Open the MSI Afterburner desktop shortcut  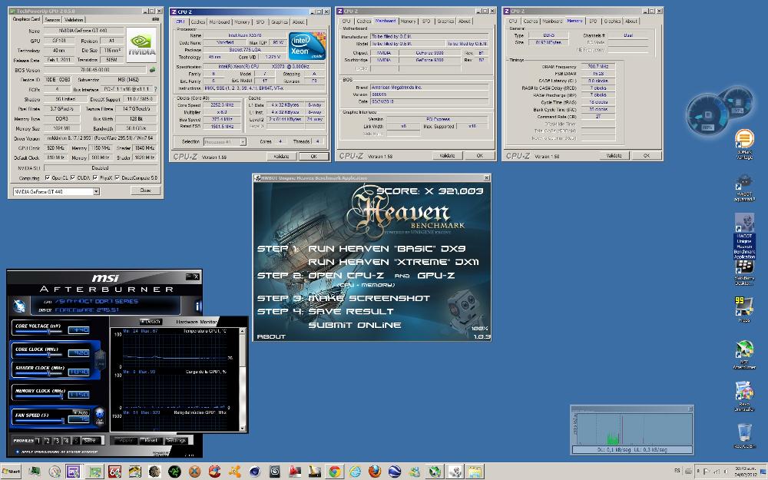(744, 354)
